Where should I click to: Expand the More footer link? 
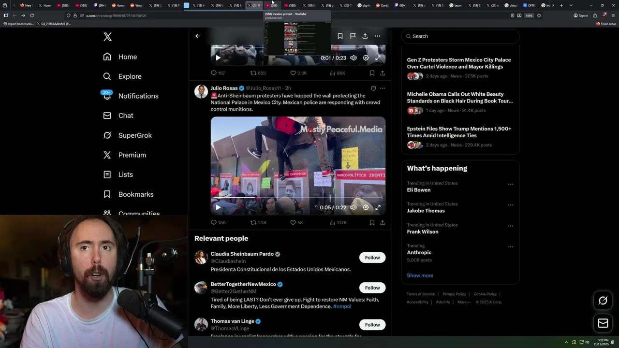tap(464, 302)
